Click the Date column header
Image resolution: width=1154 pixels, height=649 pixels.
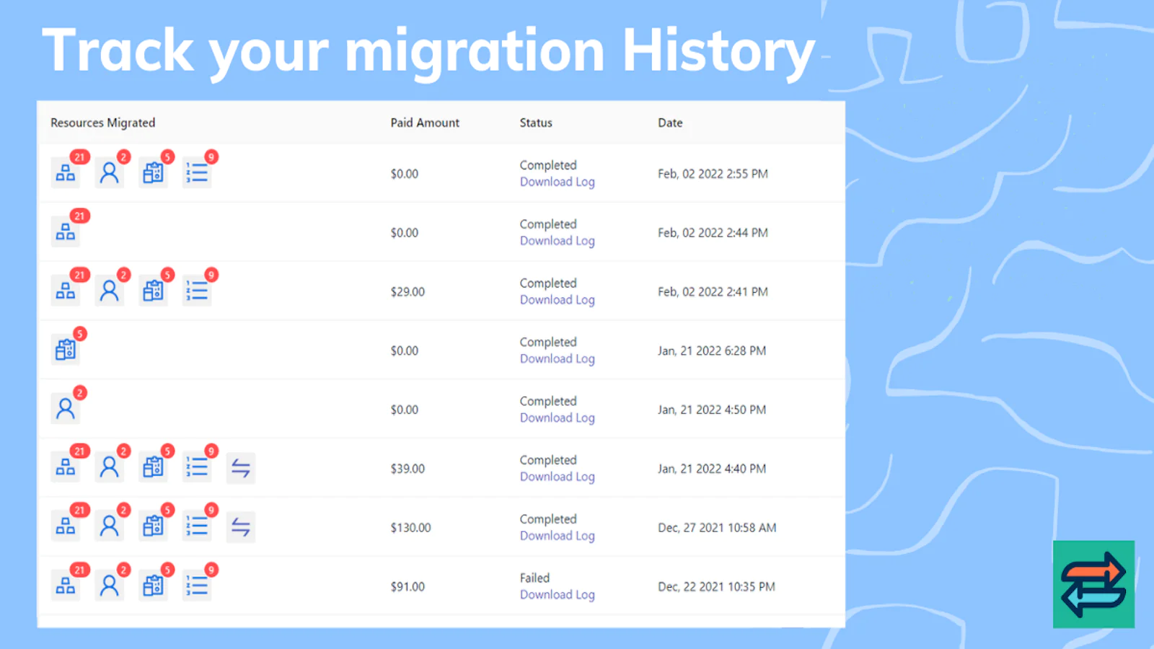point(670,123)
